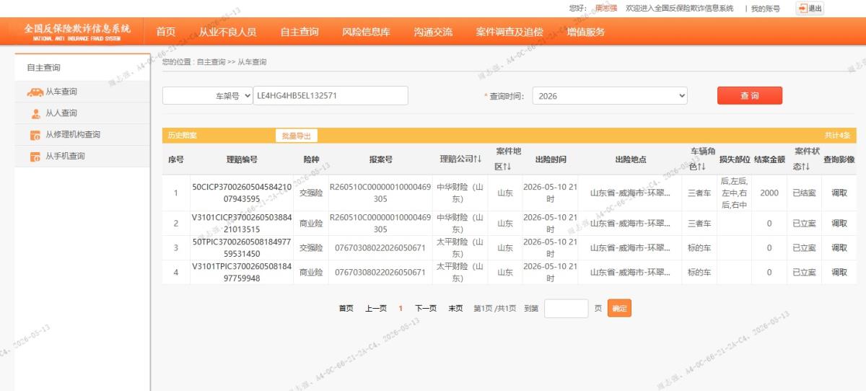Open the 从业不良人员 menu
Image resolution: width=866 pixels, height=391 pixels.
click(x=228, y=32)
